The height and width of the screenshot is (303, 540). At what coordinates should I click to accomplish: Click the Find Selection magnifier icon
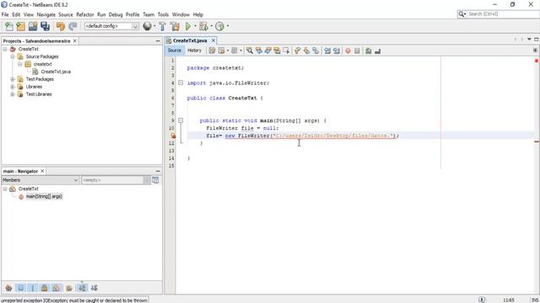pyautogui.click(x=250, y=50)
